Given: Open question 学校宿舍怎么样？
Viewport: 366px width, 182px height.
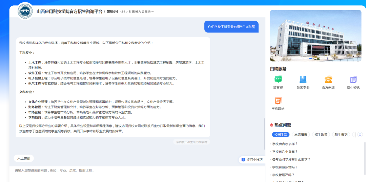Looking at the screenshot, I should coord(285,144).
